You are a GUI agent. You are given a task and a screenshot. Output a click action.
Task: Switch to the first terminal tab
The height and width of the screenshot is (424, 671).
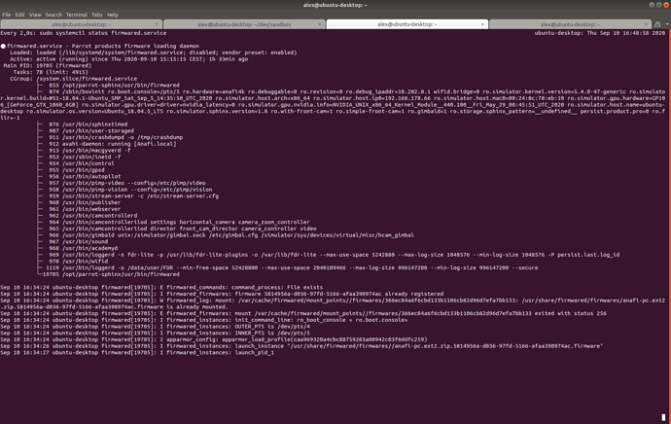[x=82, y=24]
